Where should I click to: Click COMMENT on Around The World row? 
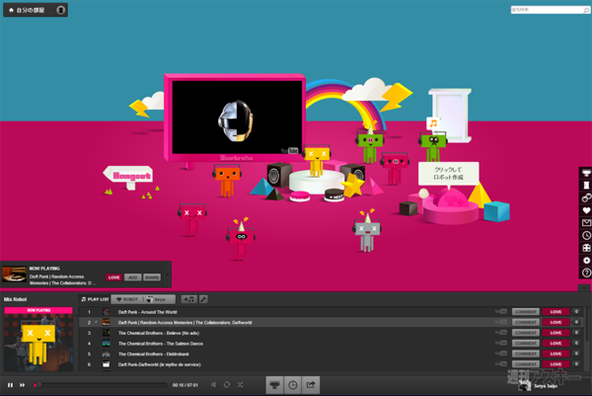tap(526, 312)
